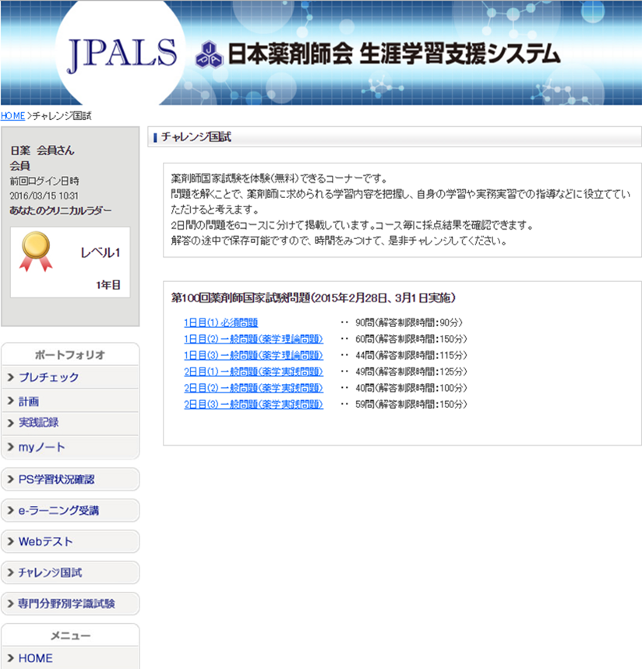Screen dimensions: 642x669
Task: Go to 実践記録 in the sidebar
Action: click(38, 423)
